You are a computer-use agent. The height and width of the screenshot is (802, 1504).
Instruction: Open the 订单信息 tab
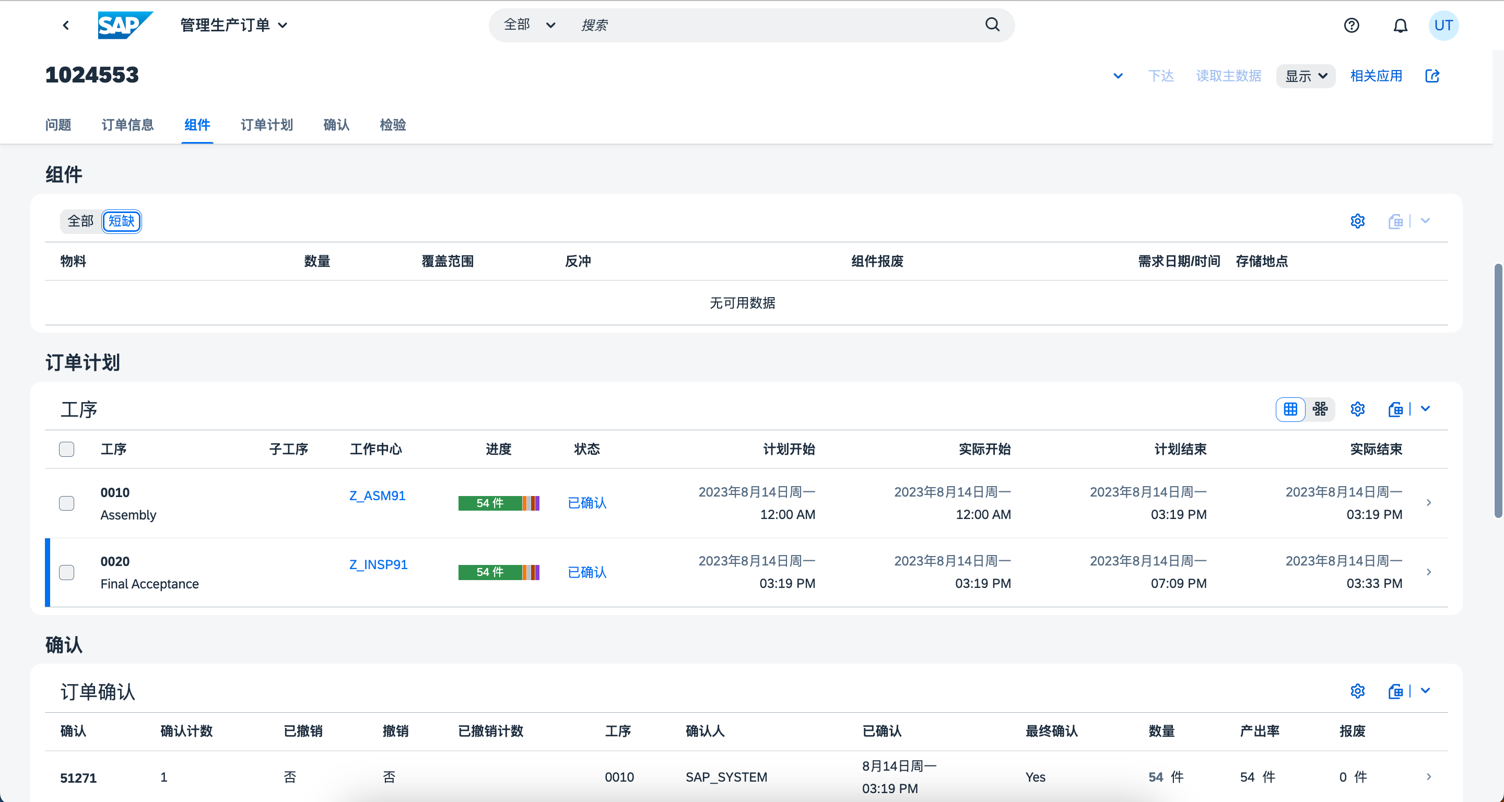(128, 125)
